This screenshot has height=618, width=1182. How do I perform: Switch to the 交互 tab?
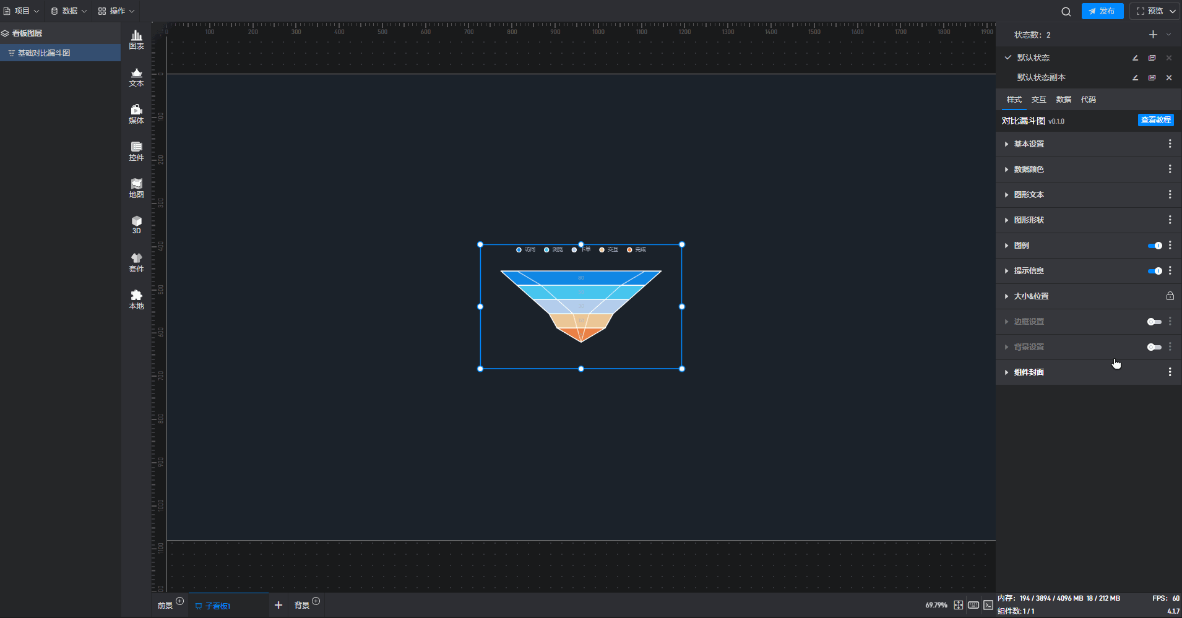click(x=1038, y=100)
